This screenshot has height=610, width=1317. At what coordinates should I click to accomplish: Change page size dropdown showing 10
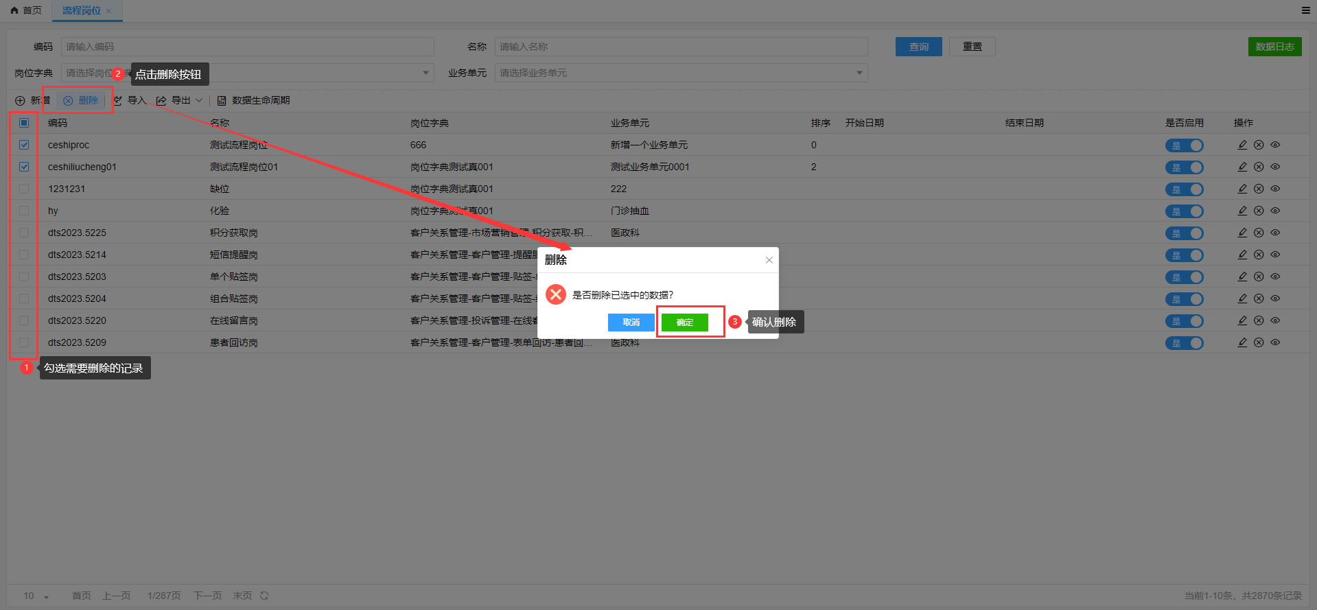(x=36, y=596)
